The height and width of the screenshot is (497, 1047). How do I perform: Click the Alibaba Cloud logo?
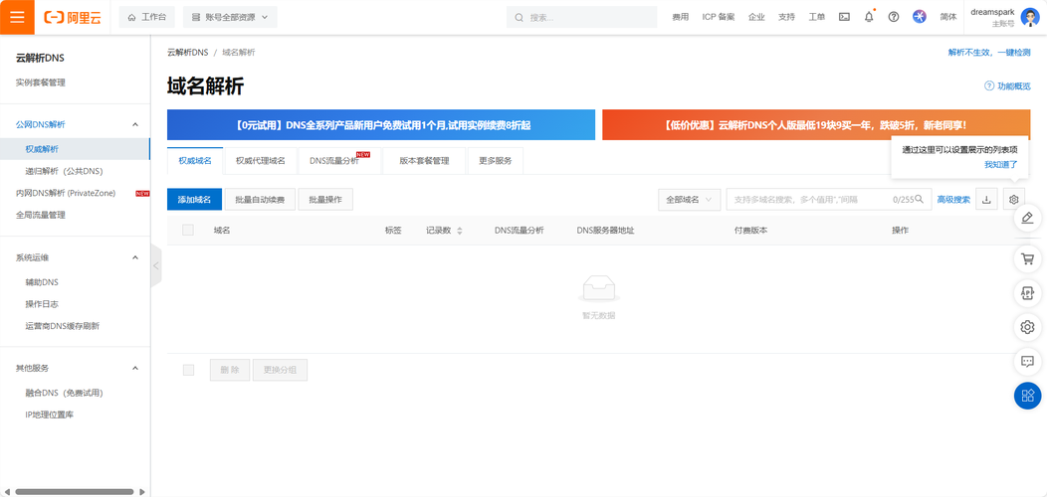[x=72, y=18]
